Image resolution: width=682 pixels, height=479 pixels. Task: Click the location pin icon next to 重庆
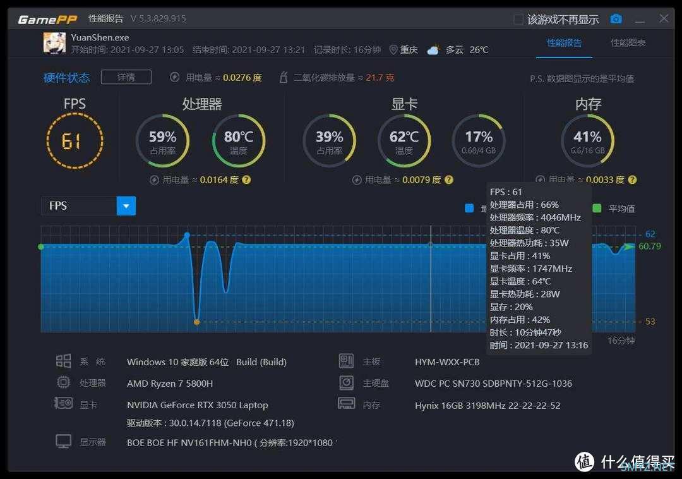click(x=393, y=49)
